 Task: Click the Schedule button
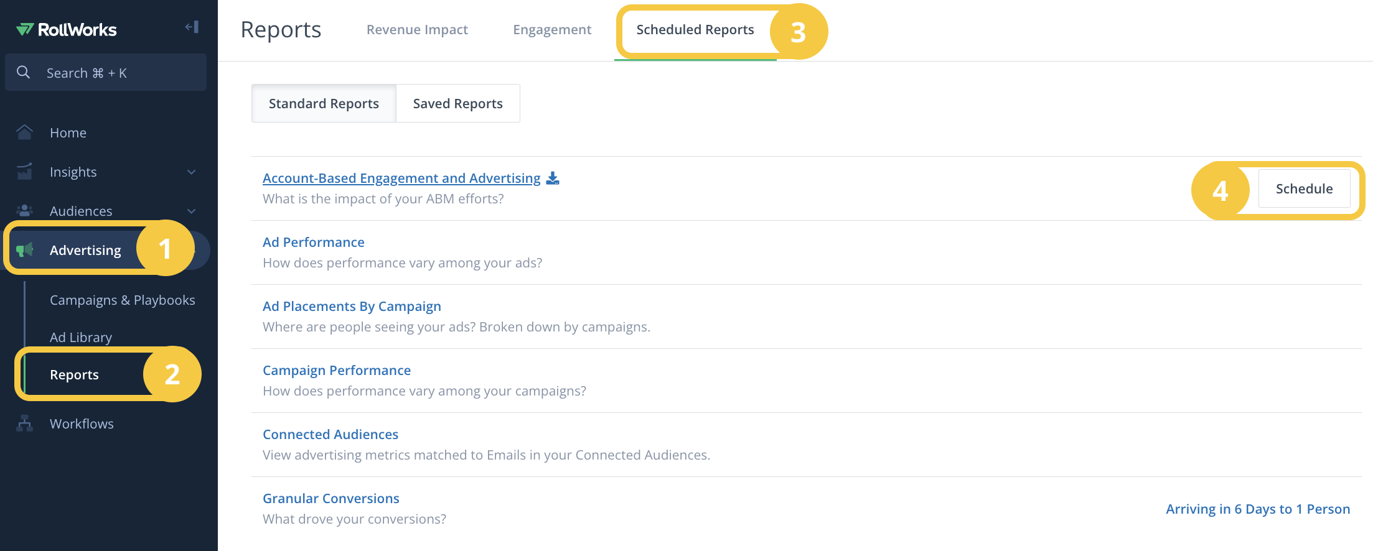coord(1304,188)
